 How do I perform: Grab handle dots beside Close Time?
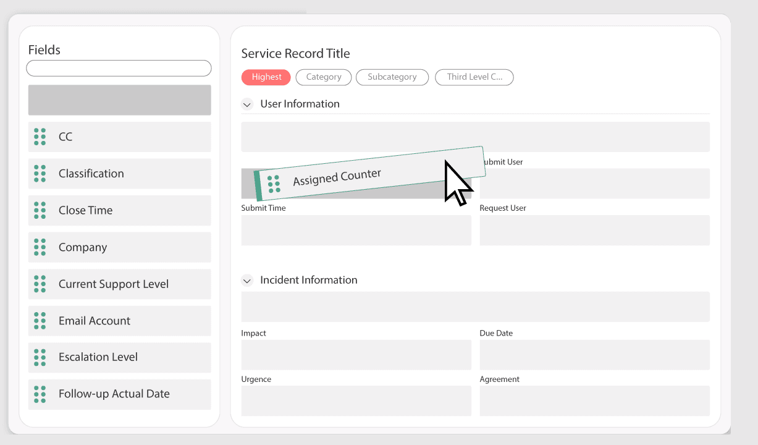[x=40, y=210]
